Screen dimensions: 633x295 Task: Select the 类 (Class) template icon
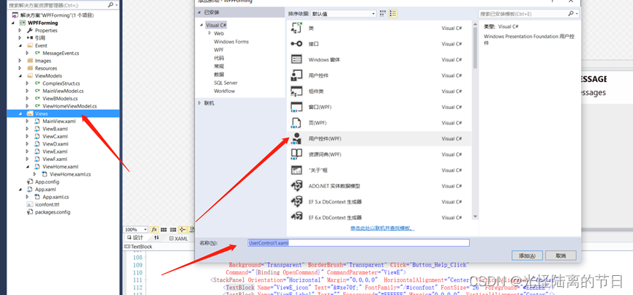coord(296,28)
